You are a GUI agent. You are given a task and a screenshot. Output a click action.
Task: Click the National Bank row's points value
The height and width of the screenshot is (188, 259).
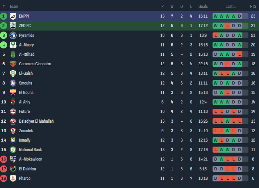click(253, 150)
